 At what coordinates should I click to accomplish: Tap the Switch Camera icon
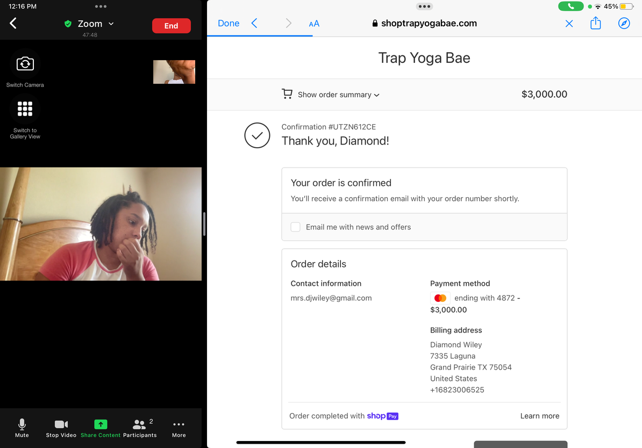[25, 64]
